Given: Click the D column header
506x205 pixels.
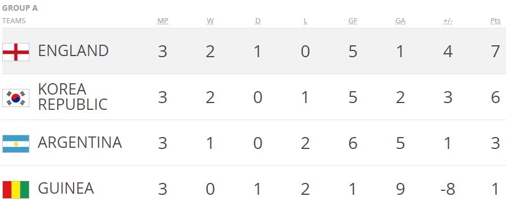Looking at the screenshot, I should 258,21.
